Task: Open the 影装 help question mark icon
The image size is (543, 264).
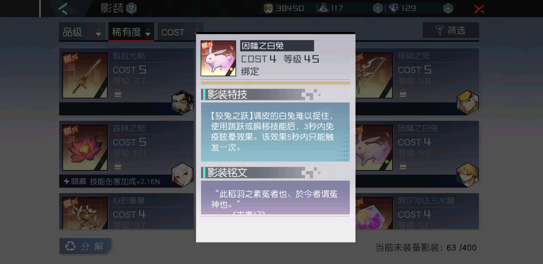Action: 131,8
